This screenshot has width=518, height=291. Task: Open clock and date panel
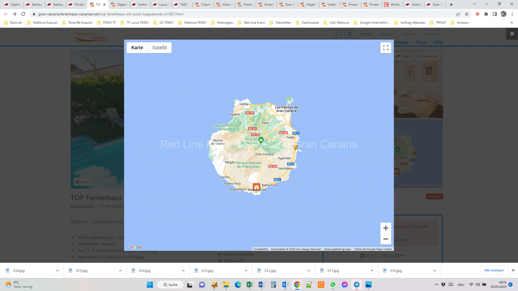tap(498, 285)
